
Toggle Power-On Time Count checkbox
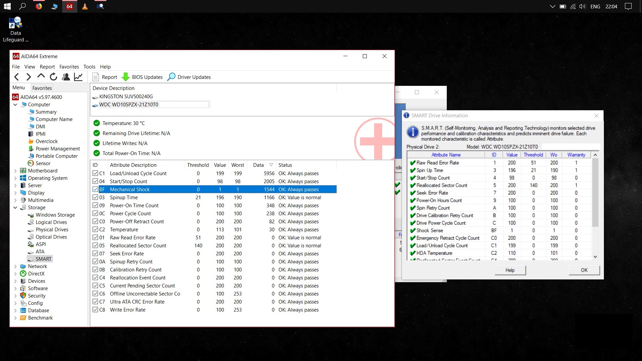[x=95, y=205]
